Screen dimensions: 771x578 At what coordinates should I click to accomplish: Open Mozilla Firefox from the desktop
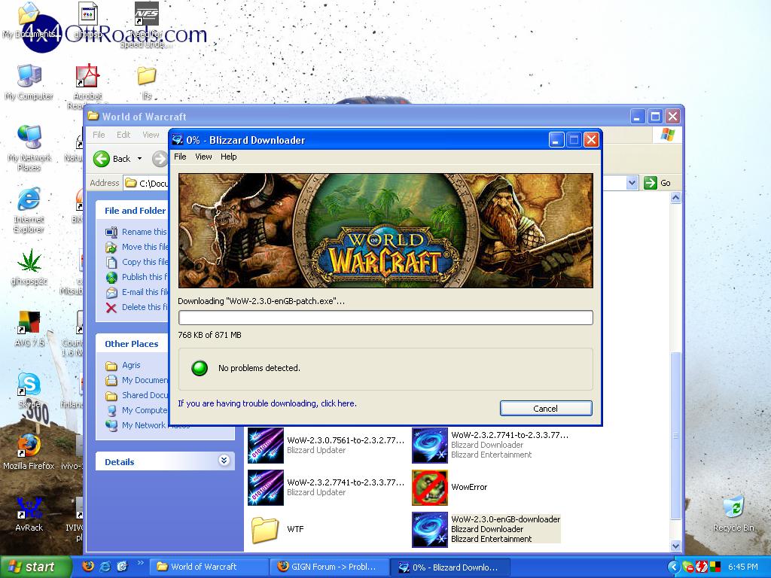point(29,446)
